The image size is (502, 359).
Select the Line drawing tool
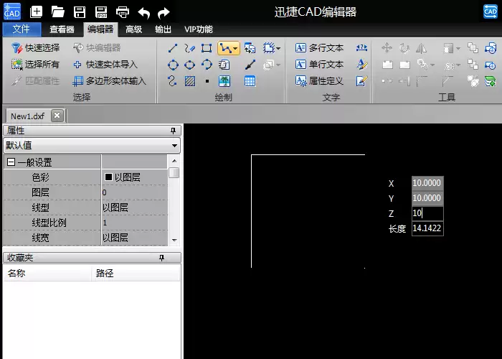(173, 48)
